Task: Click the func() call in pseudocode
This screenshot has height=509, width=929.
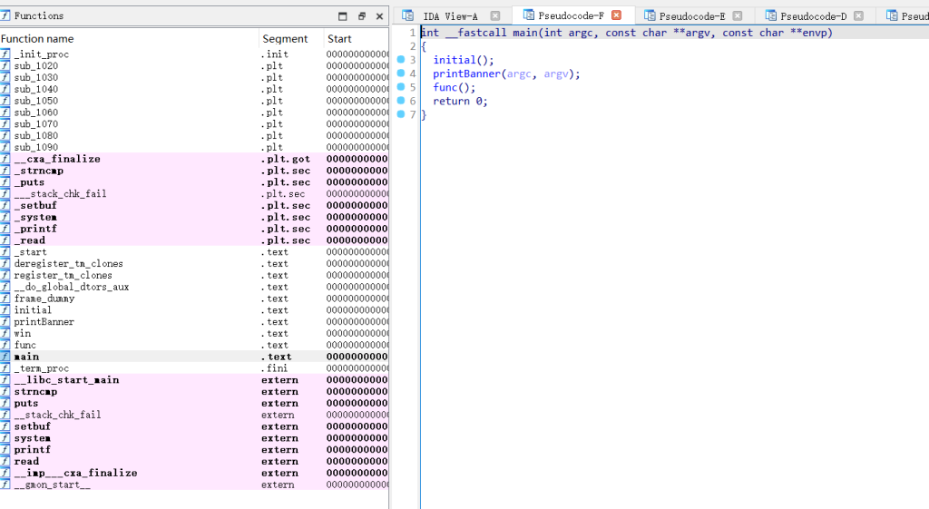Action: 454,87
